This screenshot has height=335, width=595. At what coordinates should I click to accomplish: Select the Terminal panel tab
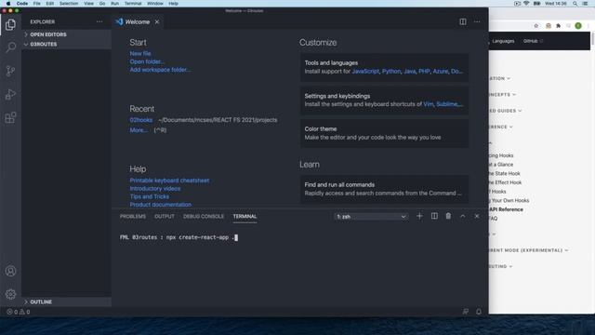pos(245,217)
